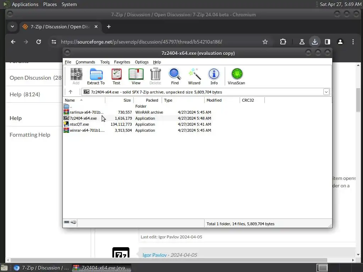This screenshot has height=272, width=363.
Task: Open the View toolbar icon in WinRAR
Action: (136, 76)
